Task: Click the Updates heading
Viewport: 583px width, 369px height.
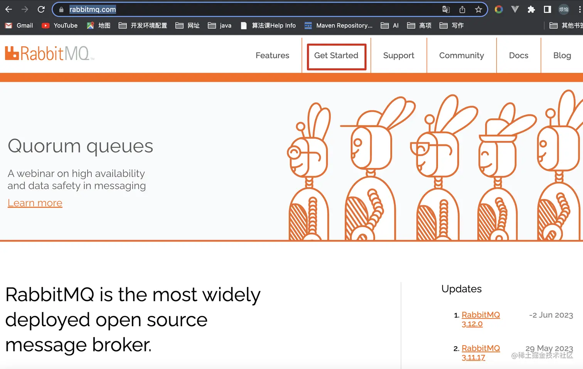Action: tap(462, 289)
